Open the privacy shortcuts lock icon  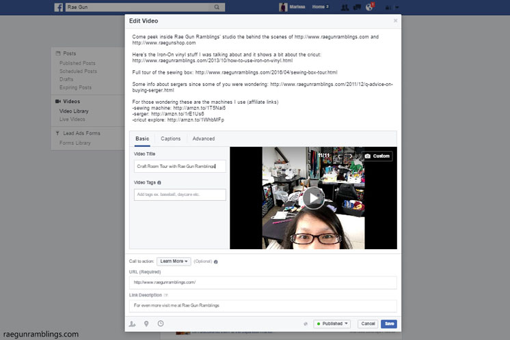(388, 8)
